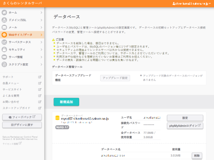Screen dimensions: 214x160
Task: Expand the スクリプト設定 menu chevron
Action: tap(41, 65)
